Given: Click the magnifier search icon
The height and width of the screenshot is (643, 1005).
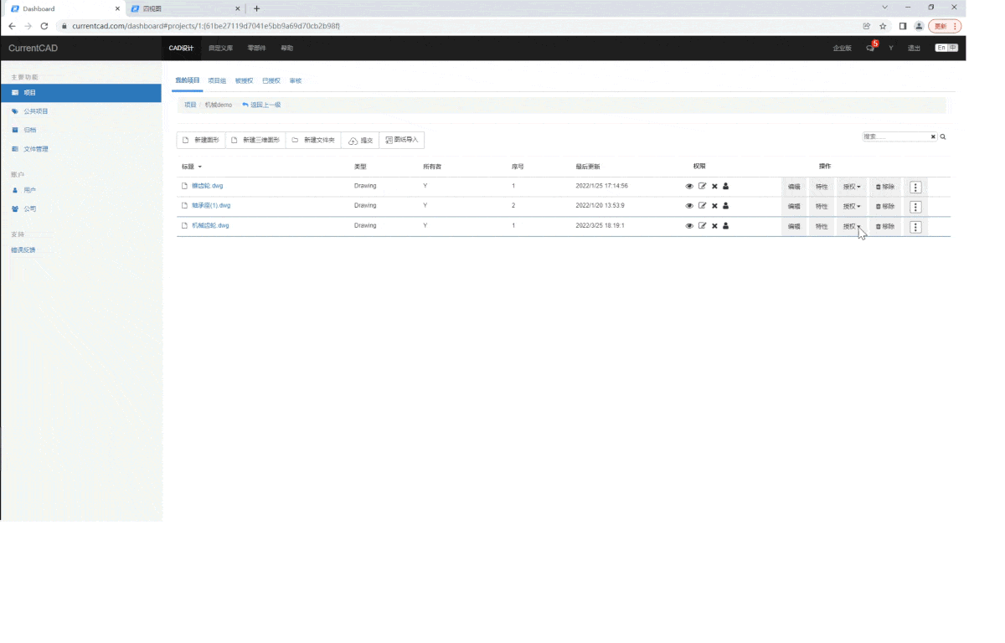Looking at the screenshot, I should pyautogui.click(x=943, y=136).
